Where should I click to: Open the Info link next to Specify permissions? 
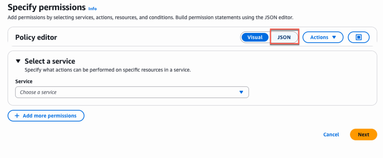[x=92, y=8]
